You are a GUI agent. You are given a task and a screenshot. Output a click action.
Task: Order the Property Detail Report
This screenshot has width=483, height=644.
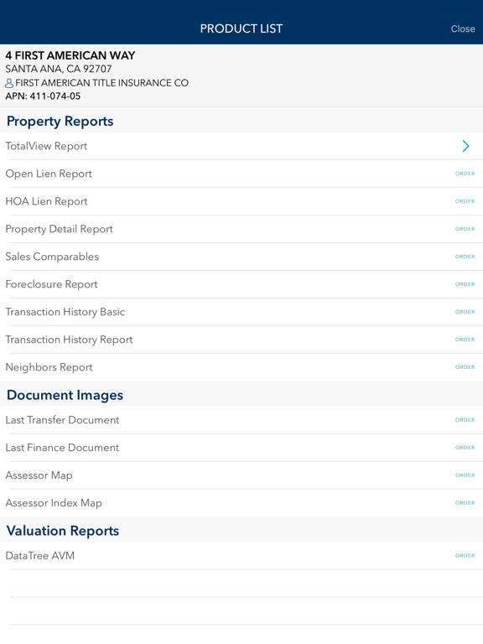pos(465,229)
